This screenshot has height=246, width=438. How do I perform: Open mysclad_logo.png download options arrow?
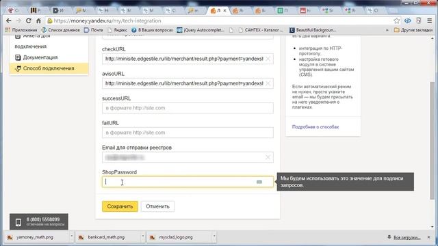(214, 237)
